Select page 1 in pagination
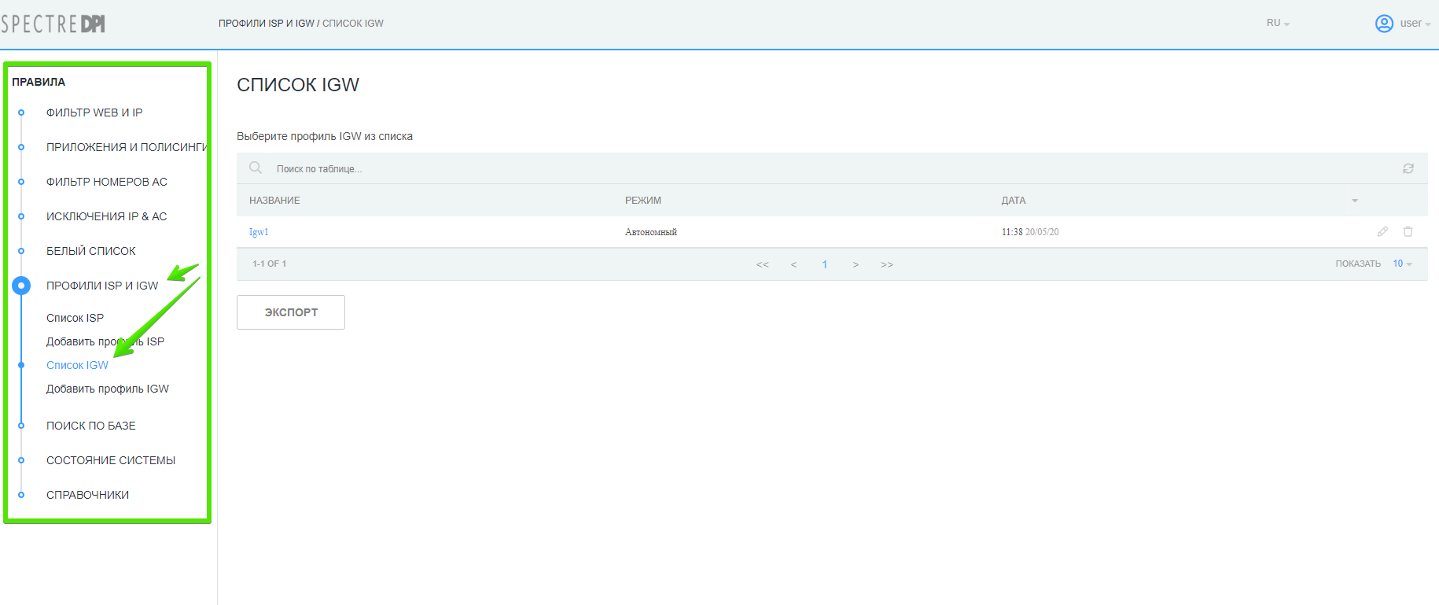 pos(824,264)
